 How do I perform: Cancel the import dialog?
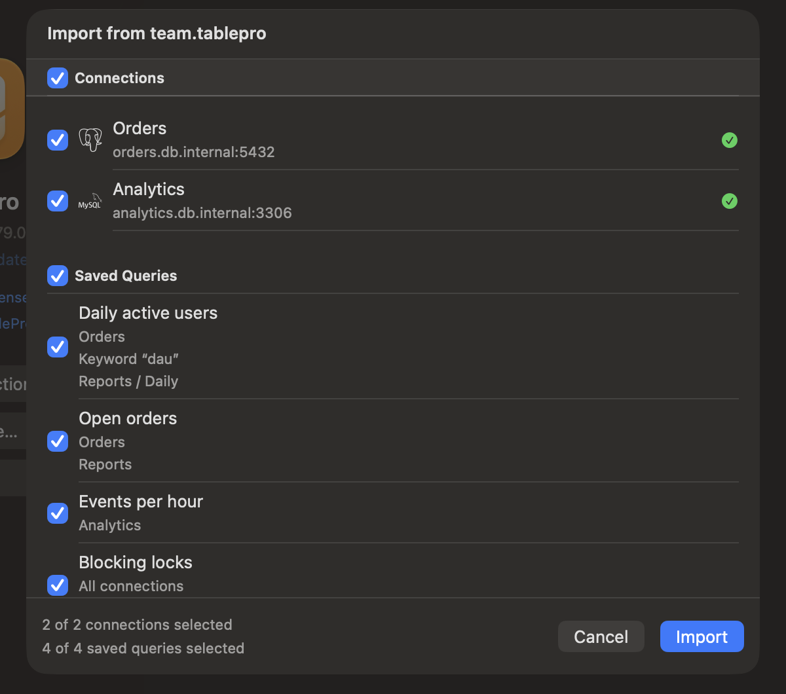pyautogui.click(x=601, y=636)
